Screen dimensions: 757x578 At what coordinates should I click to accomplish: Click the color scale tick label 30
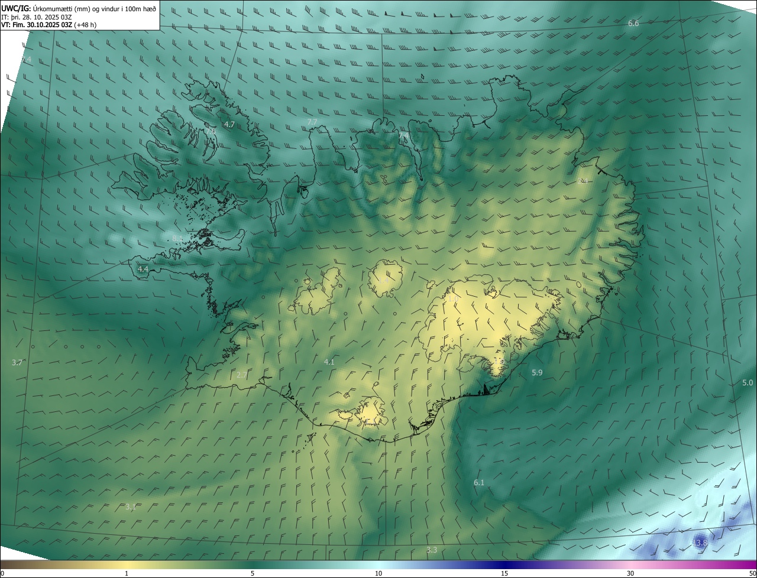630,573
